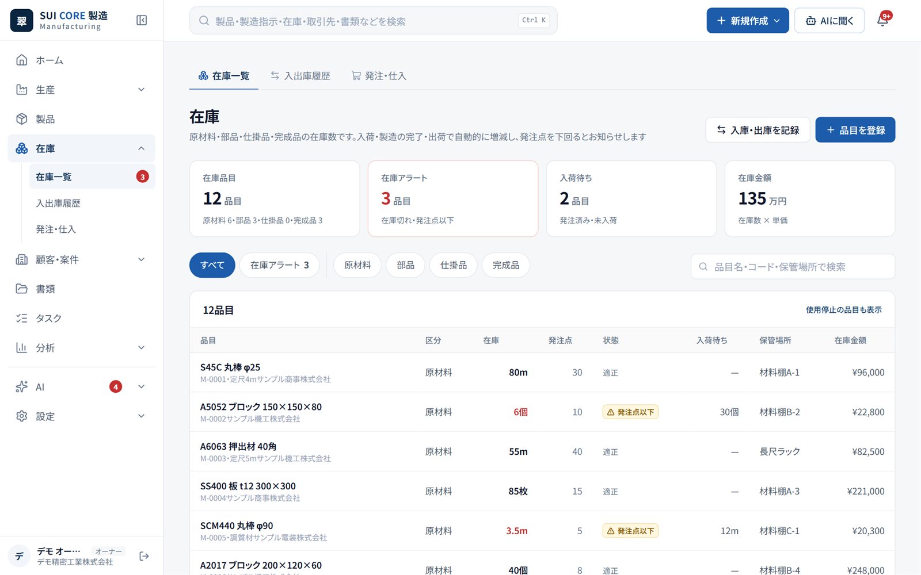Select the すべて filter chip
The image size is (921, 575).
212,265
